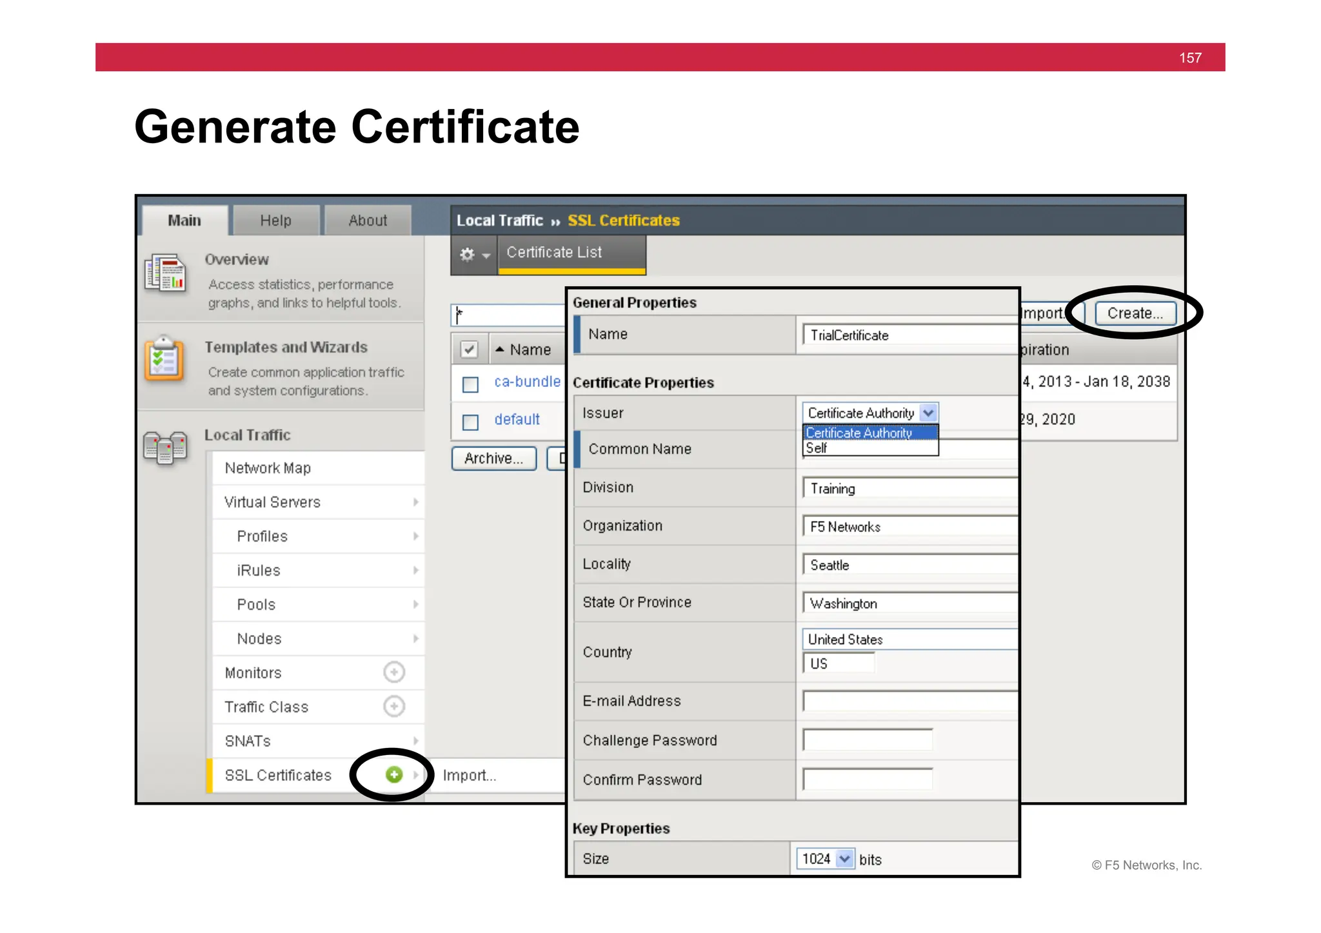Open the key Size 1024 dropdown
Screen dimensions: 1321x933
pyautogui.click(x=826, y=858)
